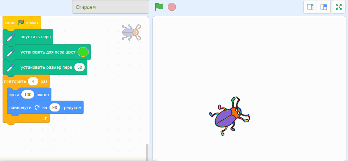This screenshot has width=348, height=161.
Task: Click the clockwise rotate arrow icon
Action: (37, 107)
